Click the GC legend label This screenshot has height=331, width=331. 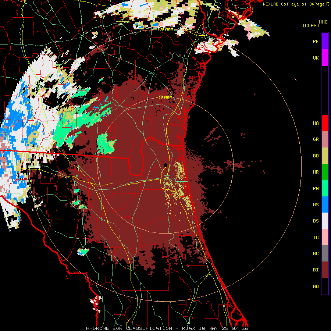click(x=316, y=254)
